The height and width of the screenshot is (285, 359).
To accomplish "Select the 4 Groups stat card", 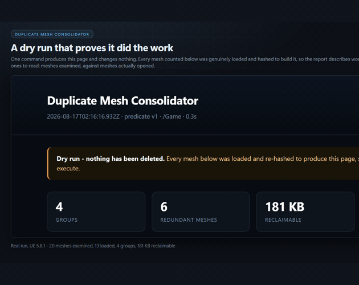I will (96, 211).
